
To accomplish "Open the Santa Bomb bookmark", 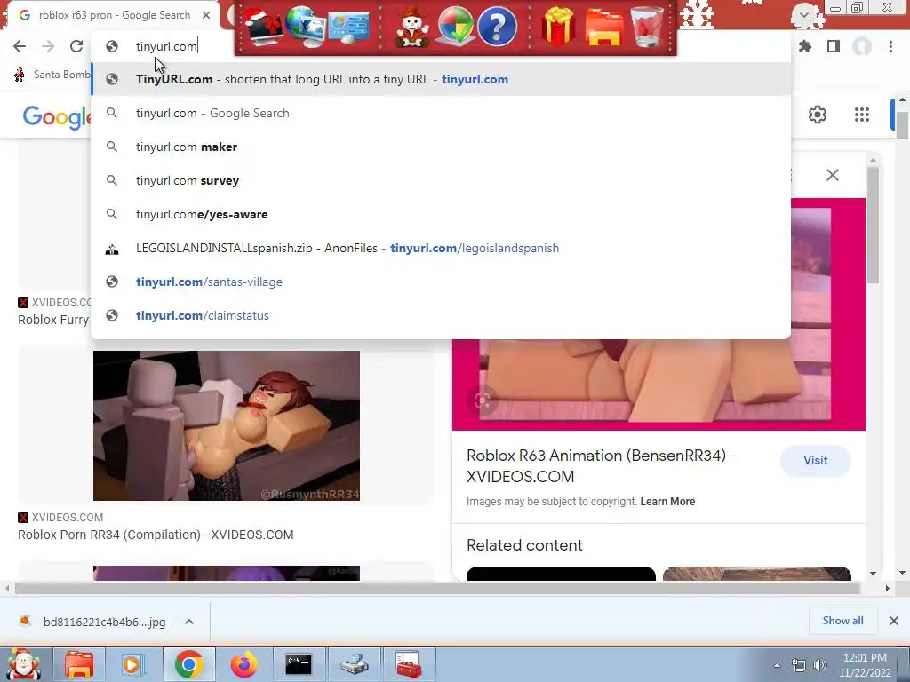I will coord(52,75).
